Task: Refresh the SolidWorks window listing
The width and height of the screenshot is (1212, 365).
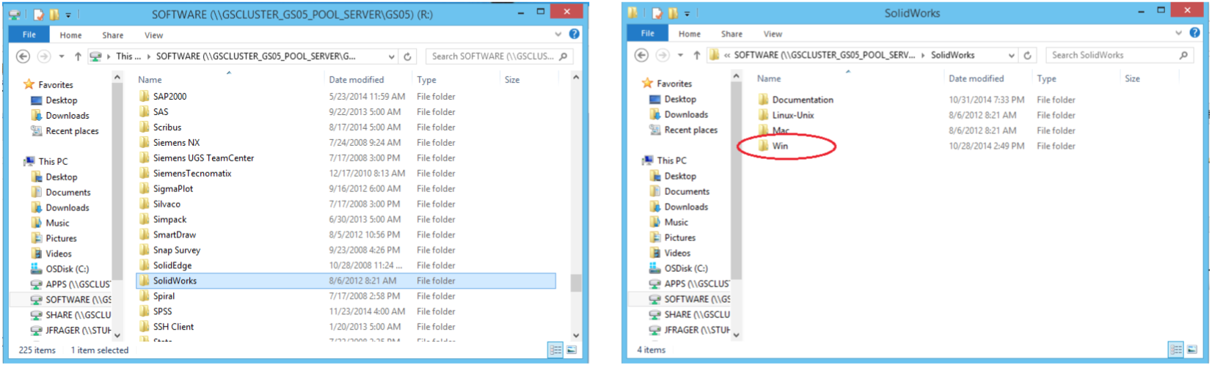Action: (1027, 56)
